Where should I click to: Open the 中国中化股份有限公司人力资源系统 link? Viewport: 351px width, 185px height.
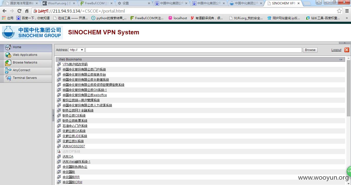coord(87,105)
